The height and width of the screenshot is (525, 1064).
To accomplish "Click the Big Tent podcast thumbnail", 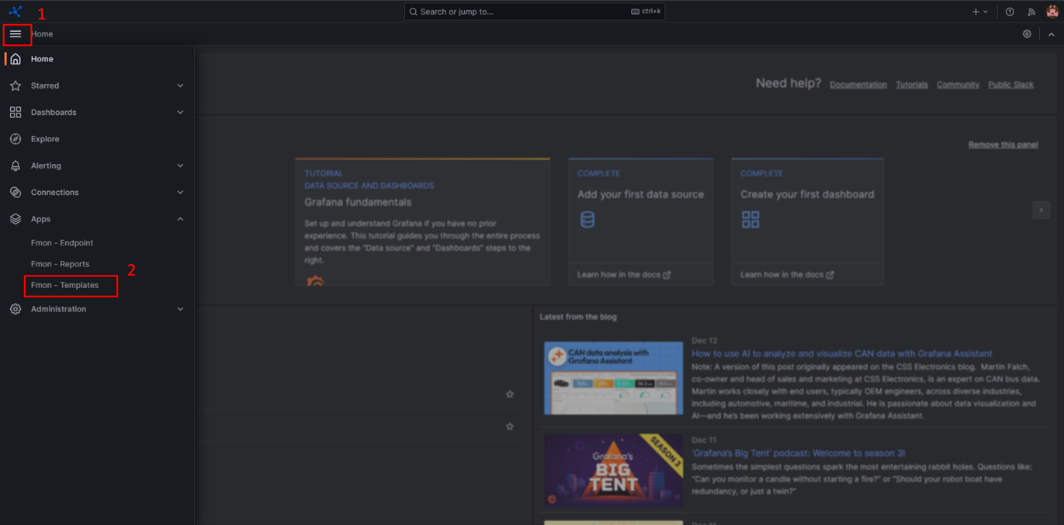I will click(613, 471).
